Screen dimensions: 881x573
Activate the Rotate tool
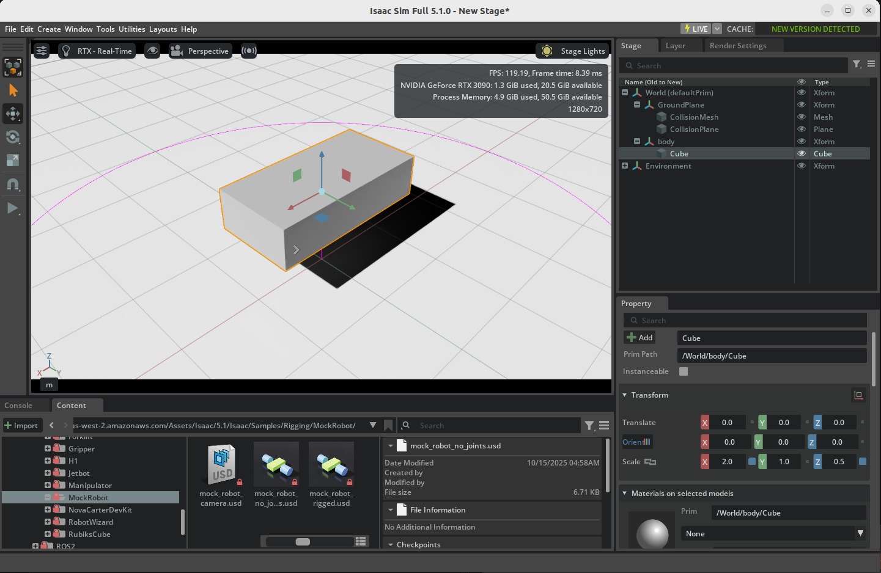[x=13, y=137]
